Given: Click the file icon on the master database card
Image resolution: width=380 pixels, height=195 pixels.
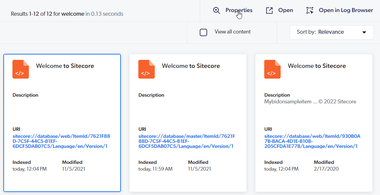Looking at the screenshot, I should (146, 69).
